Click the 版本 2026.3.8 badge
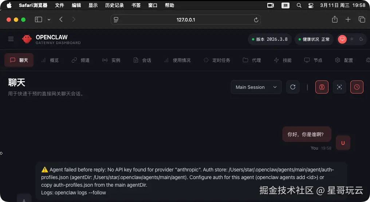This screenshot has height=202, width=370. pyautogui.click(x=270, y=39)
